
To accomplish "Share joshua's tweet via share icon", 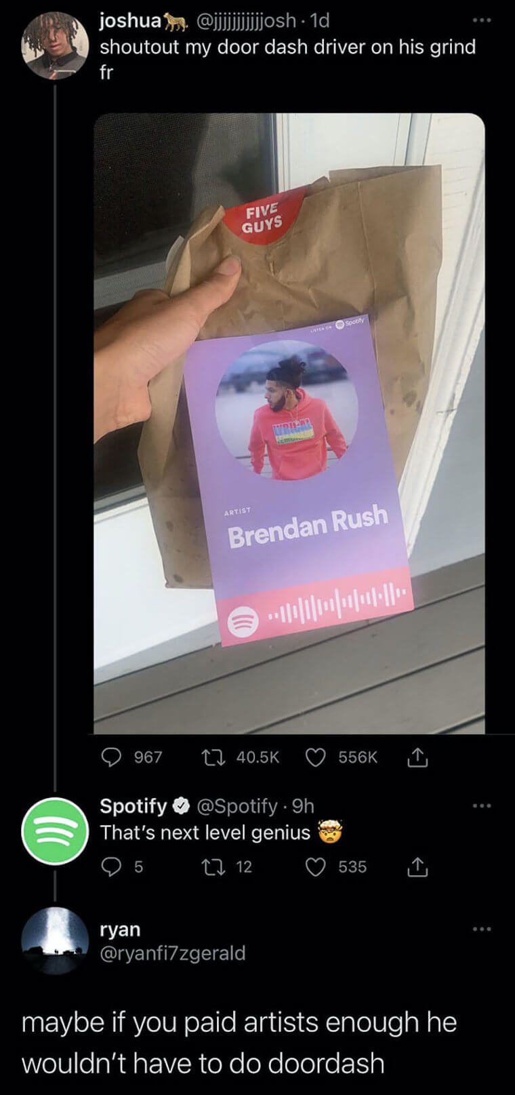I will pos(419,757).
